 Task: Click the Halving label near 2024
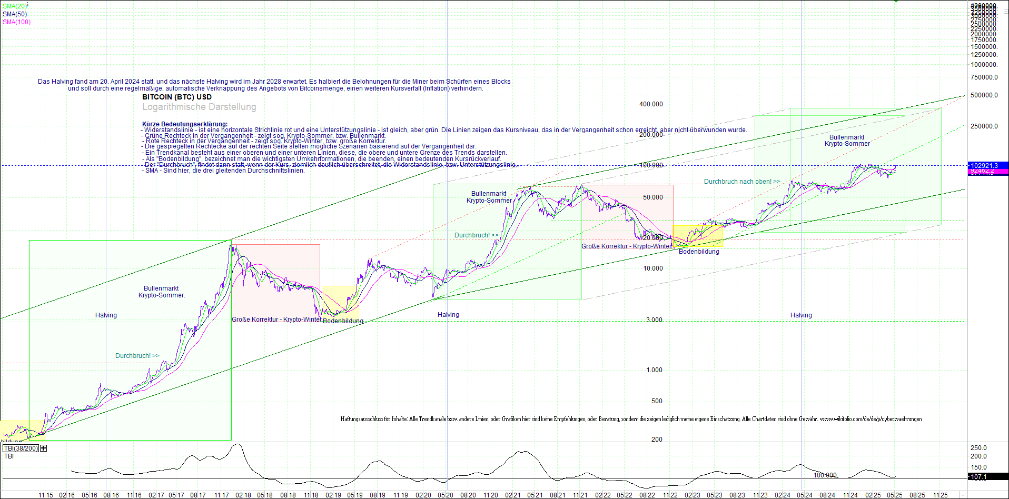click(x=800, y=314)
